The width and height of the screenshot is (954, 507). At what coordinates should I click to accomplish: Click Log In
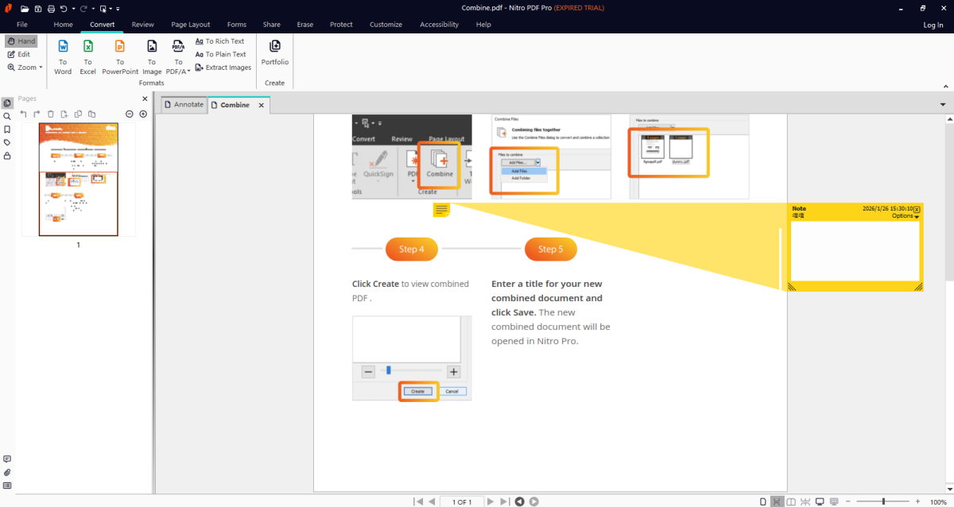click(933, 25)
